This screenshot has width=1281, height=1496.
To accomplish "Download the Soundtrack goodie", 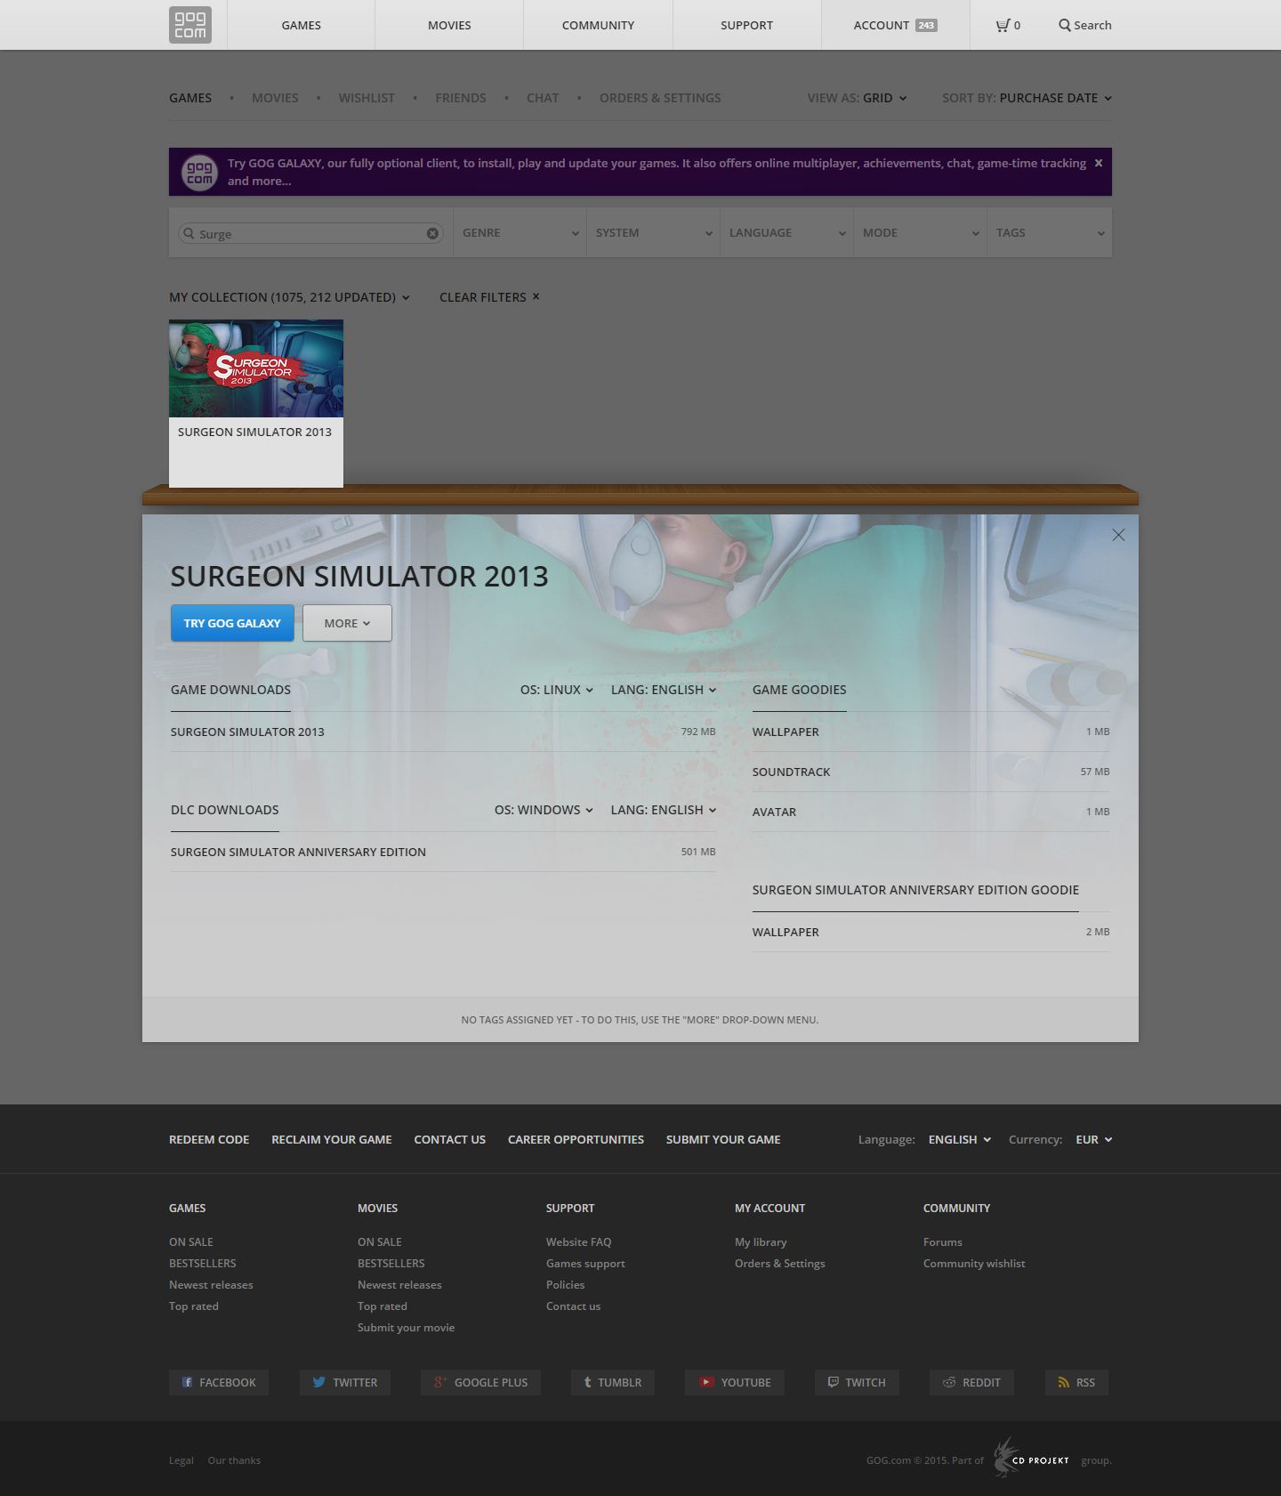I will [931, 772].
